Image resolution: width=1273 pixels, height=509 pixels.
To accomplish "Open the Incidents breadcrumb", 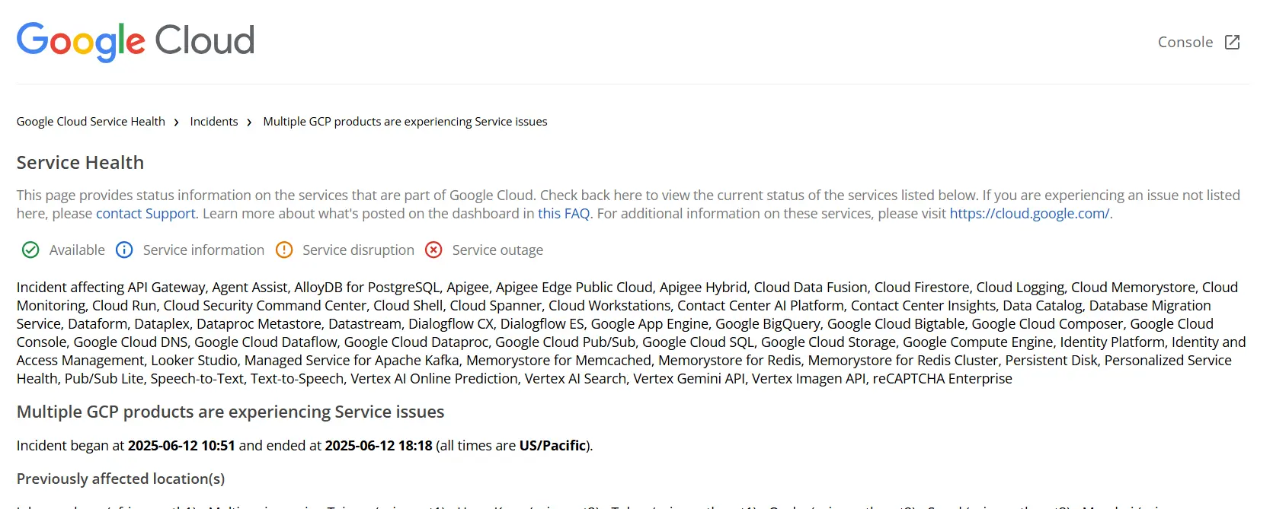I will click(214, 122).
